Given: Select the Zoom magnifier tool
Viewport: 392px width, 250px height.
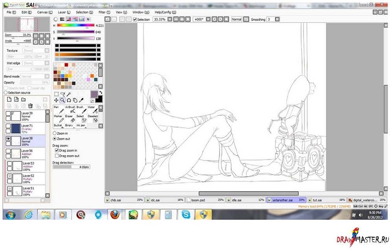Looking at the screenshot, I should 63,100.
